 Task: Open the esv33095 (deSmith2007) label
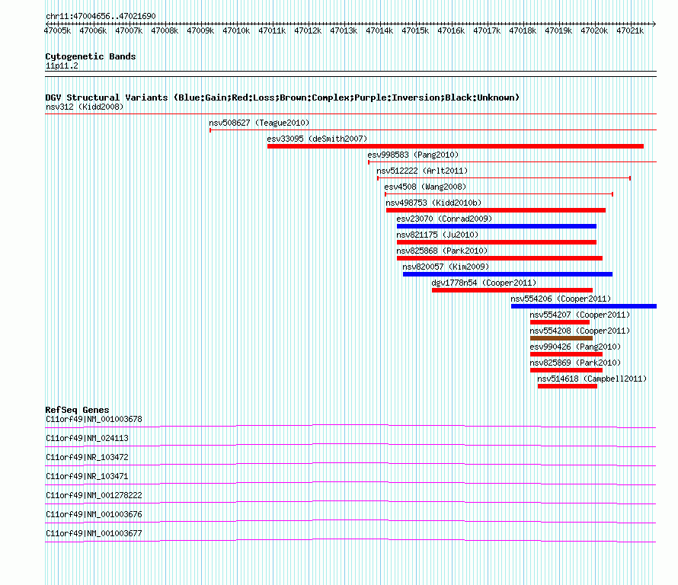[317, 139]
